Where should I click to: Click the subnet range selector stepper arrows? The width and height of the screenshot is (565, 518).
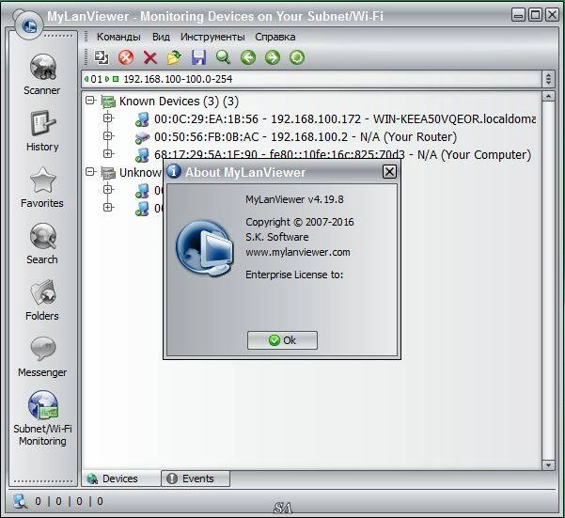pos(548,79)
